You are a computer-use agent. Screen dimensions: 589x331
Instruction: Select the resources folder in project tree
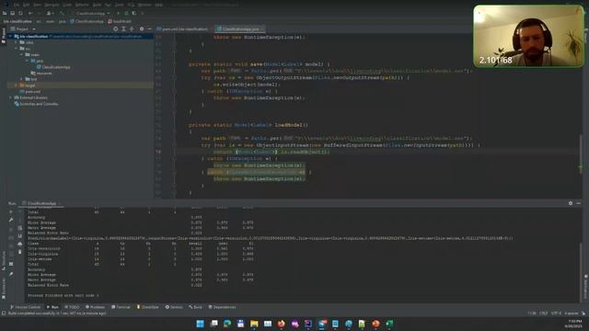[x=41, y=74]
